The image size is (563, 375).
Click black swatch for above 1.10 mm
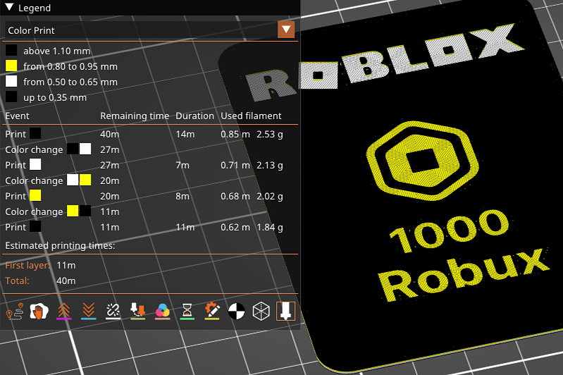(11, 51)
